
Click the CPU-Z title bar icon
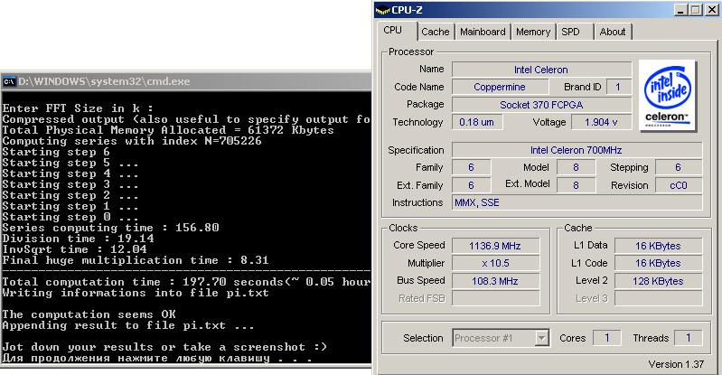pos(382,10)
